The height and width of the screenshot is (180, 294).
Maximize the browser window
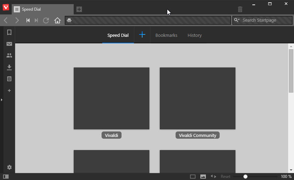pyautogui.click(x=270, y=4)
